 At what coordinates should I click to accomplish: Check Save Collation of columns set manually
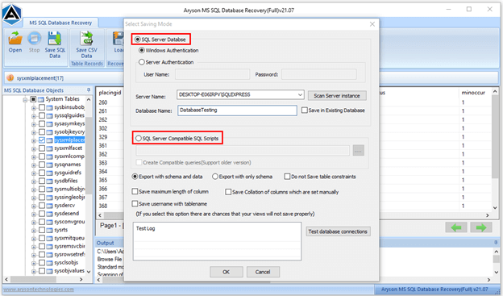228,192
